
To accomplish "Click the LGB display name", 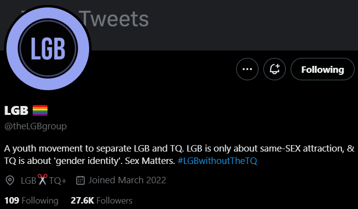I will (16, 110).
